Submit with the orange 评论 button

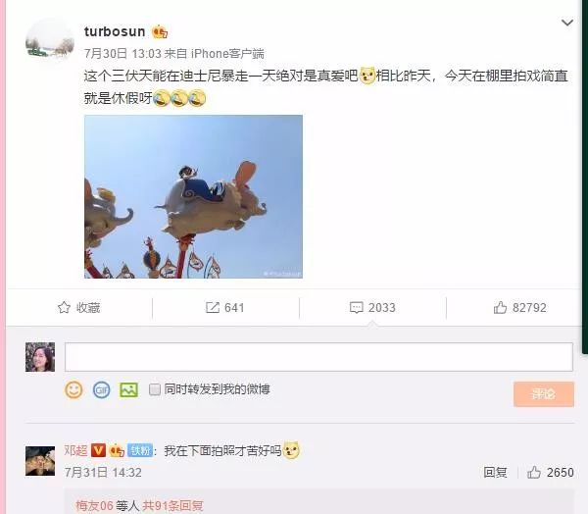[x=544, y=394]
